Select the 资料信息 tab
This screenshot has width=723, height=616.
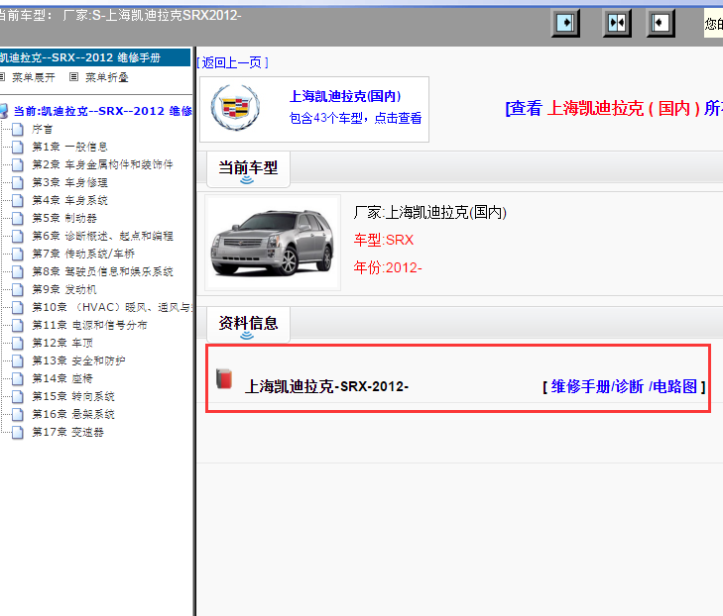coord(248,325)
